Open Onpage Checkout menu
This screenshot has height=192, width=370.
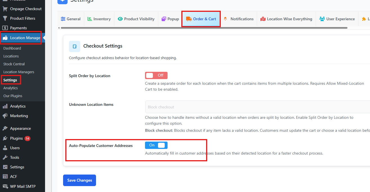tap(23, 9)
